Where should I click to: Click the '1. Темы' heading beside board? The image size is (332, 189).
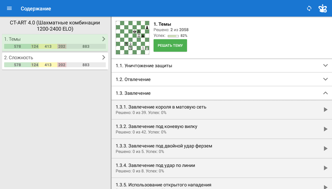pyautogui.click(x=162, y=24)
